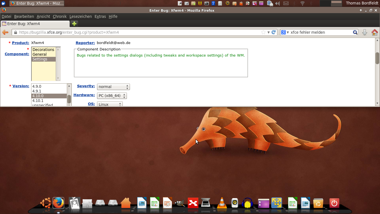
Task: Click the search magnifier icon
Action: click(x=355, y=32)
